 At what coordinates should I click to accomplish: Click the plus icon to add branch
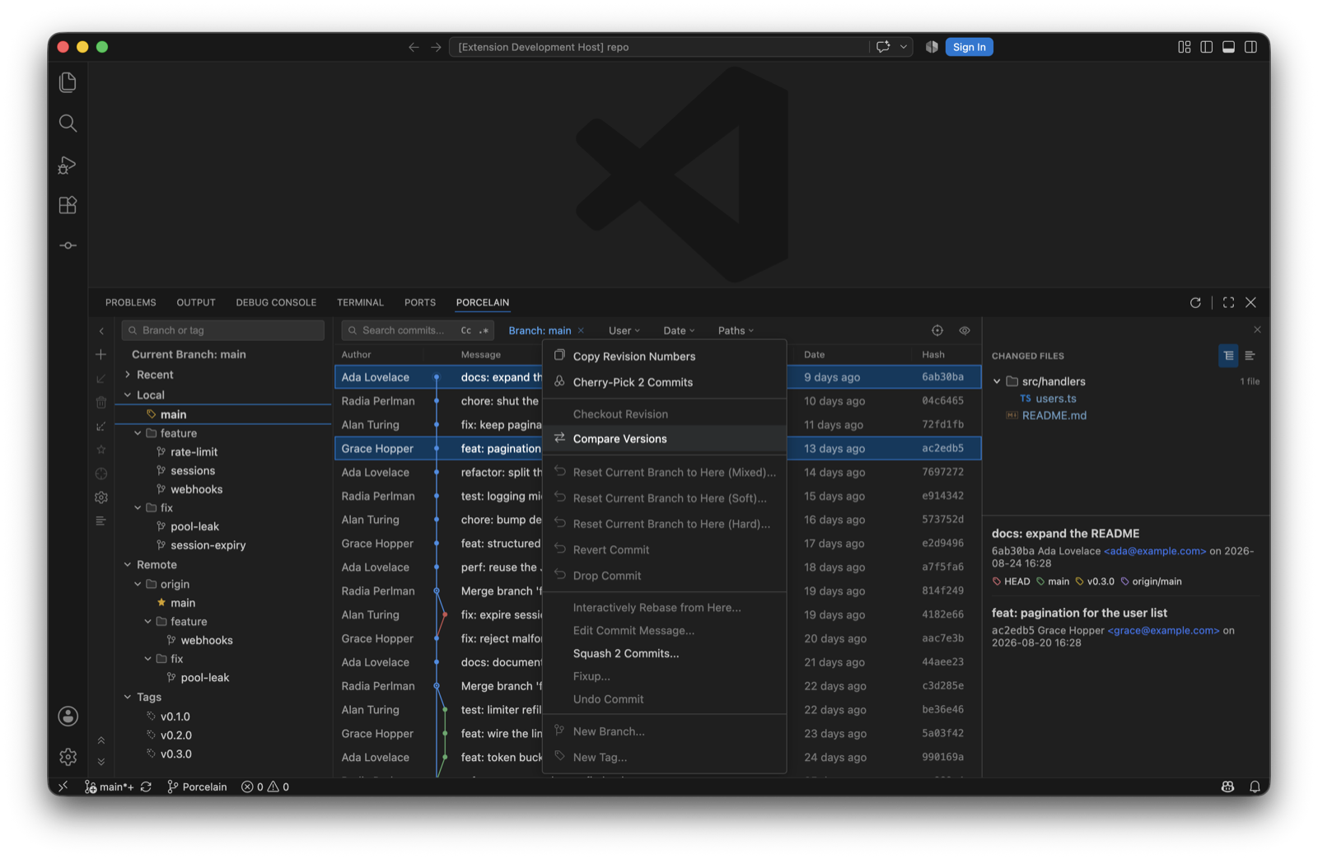[101, 354]
